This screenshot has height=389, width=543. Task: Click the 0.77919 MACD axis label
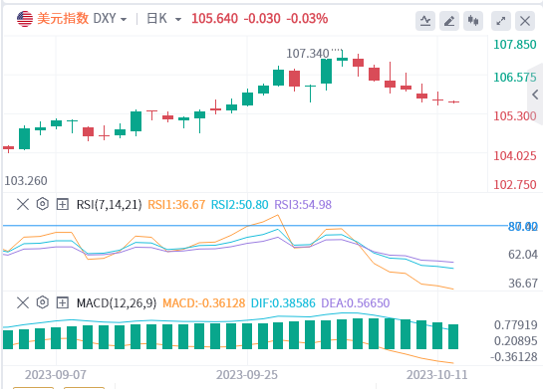[516, 325]
